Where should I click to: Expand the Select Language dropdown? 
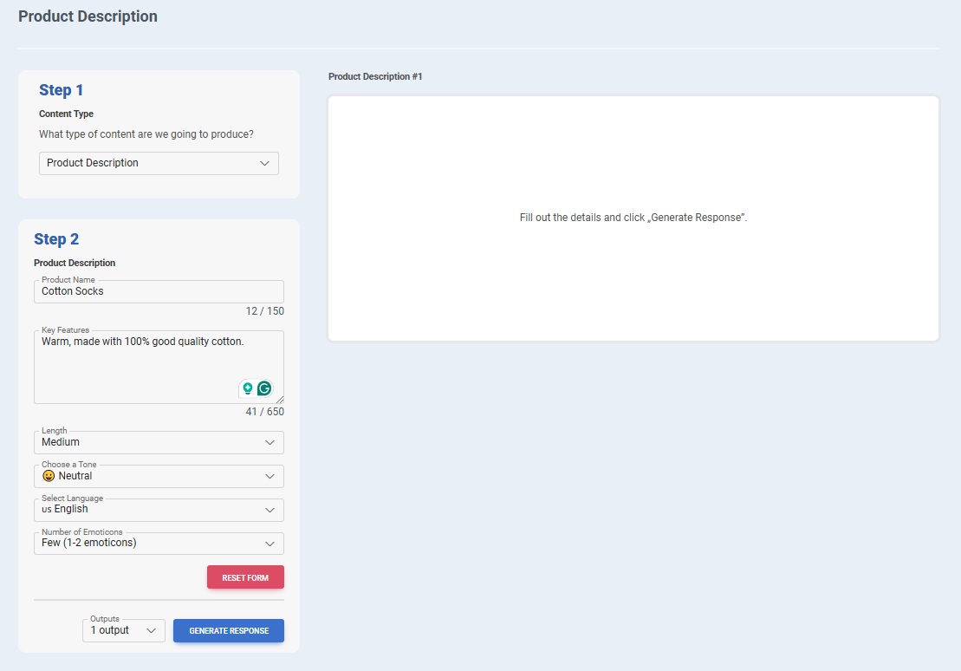[159, 510]
